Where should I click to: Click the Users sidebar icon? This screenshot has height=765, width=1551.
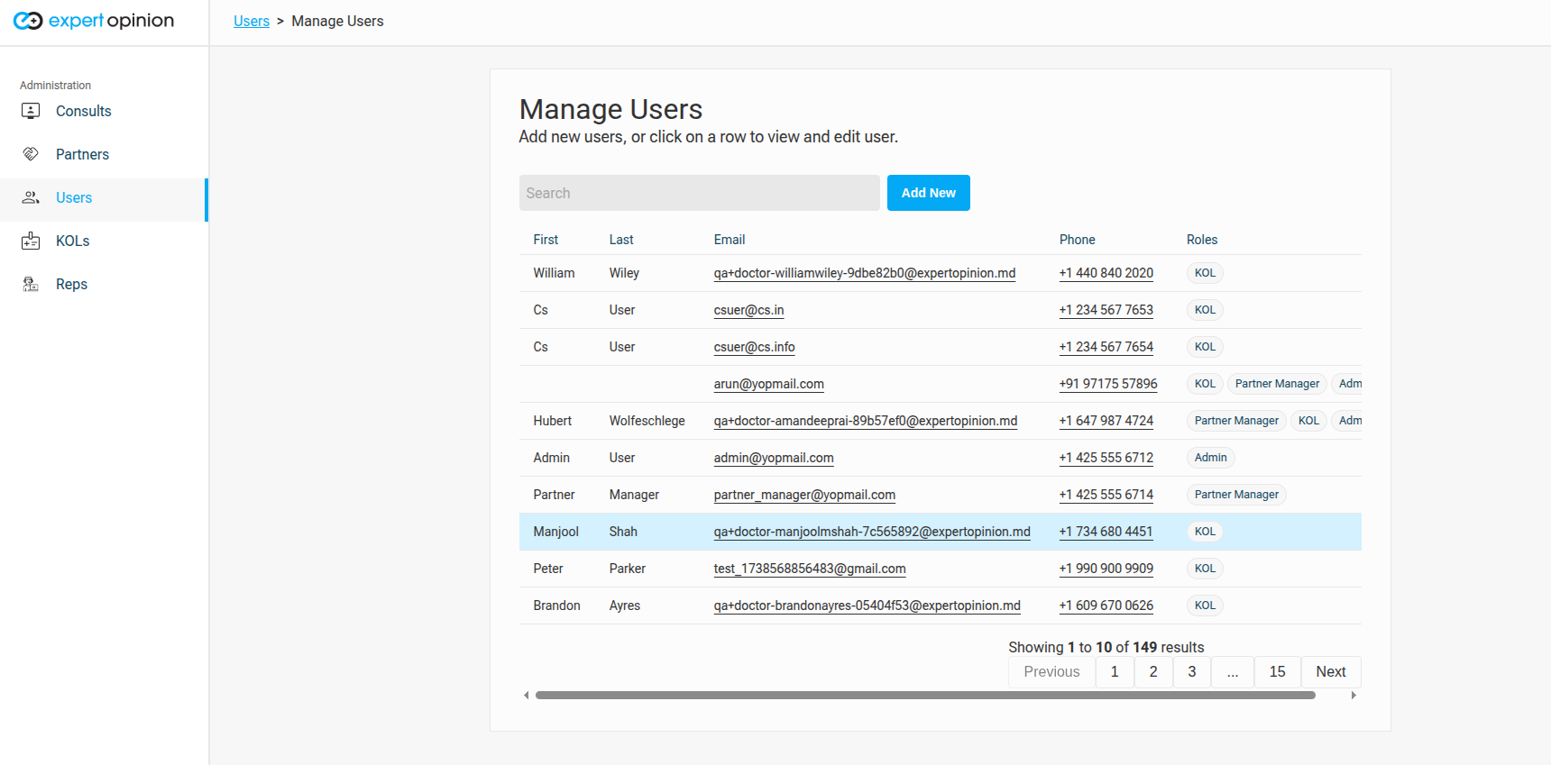click(x=31, y=197)
